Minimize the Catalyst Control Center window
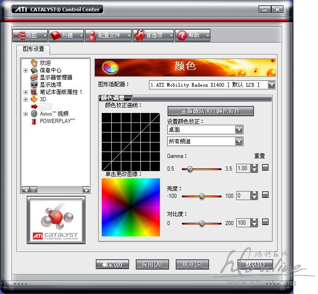The image size is (318, 294). [265, 10]
